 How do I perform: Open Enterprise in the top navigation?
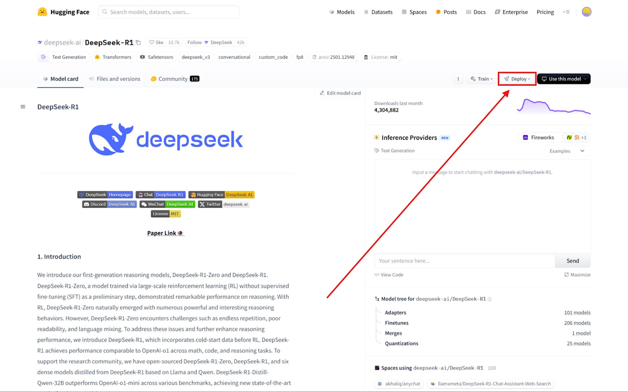coord(511,12)
